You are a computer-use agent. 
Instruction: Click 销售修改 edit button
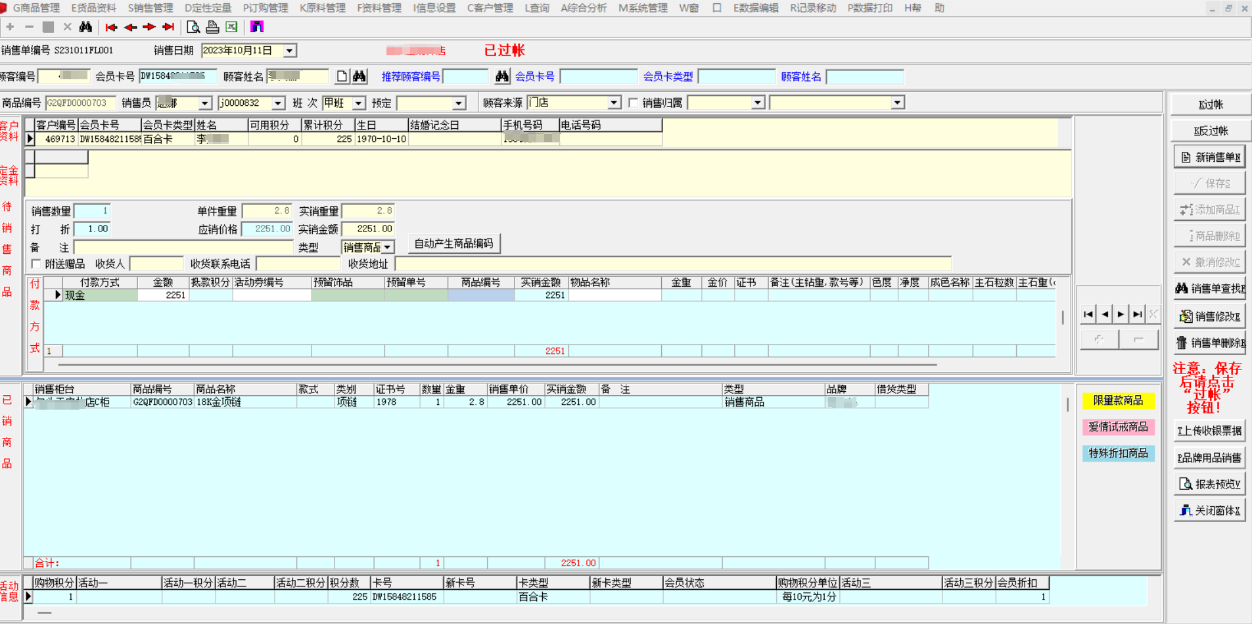(1209, 316)
